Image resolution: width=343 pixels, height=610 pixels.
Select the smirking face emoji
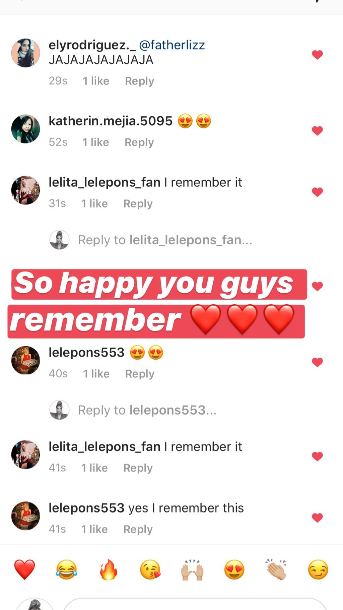coord(318,569)
